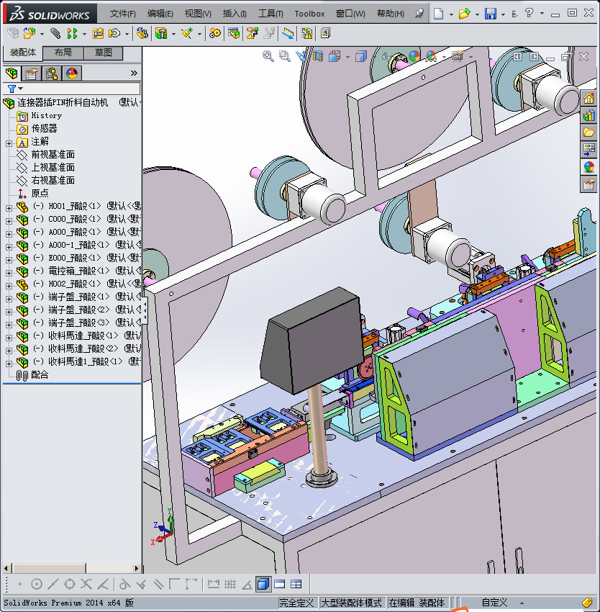This screenshot has height=612, width=600.
Task: Toggle the Tangent snap icon
Action: point(124,584)
